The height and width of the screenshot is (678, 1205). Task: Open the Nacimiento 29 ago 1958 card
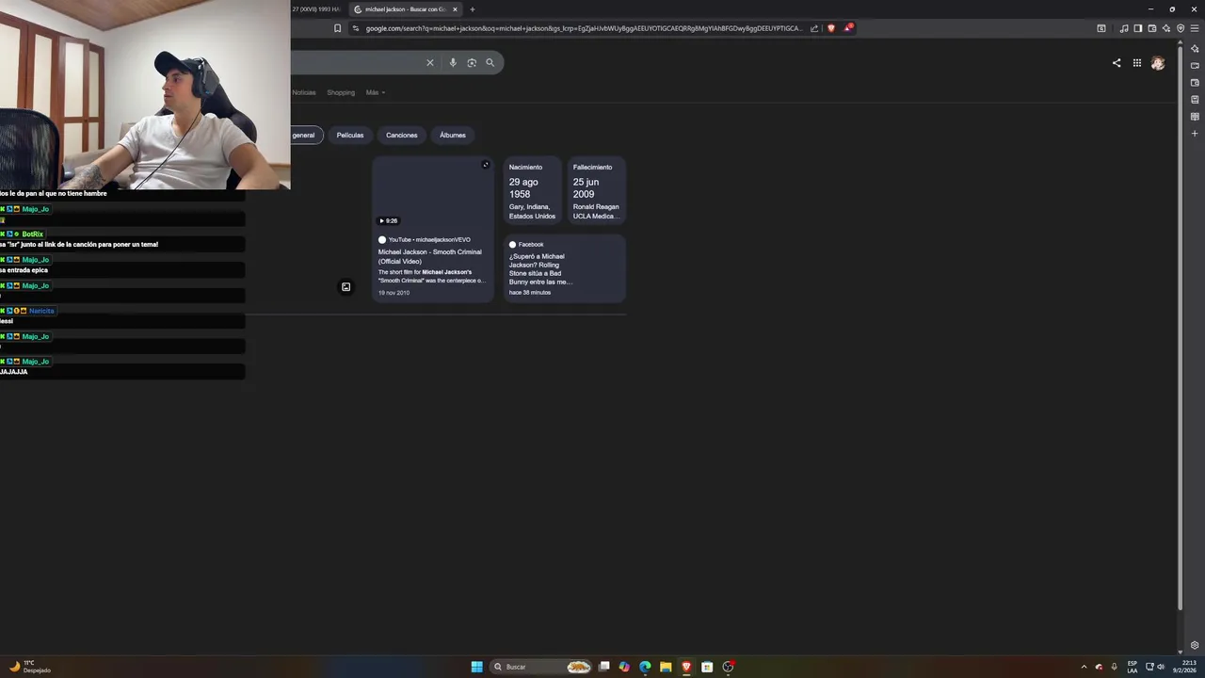[x=532, y=191]
